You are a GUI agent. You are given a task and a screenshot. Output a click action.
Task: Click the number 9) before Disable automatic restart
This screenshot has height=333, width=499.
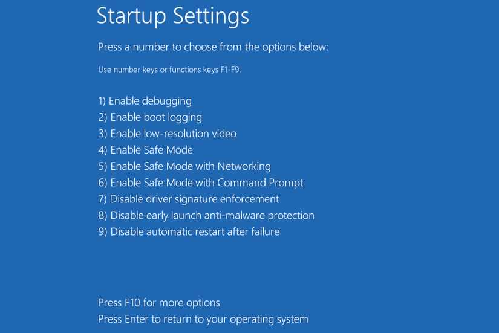(102, 231)
